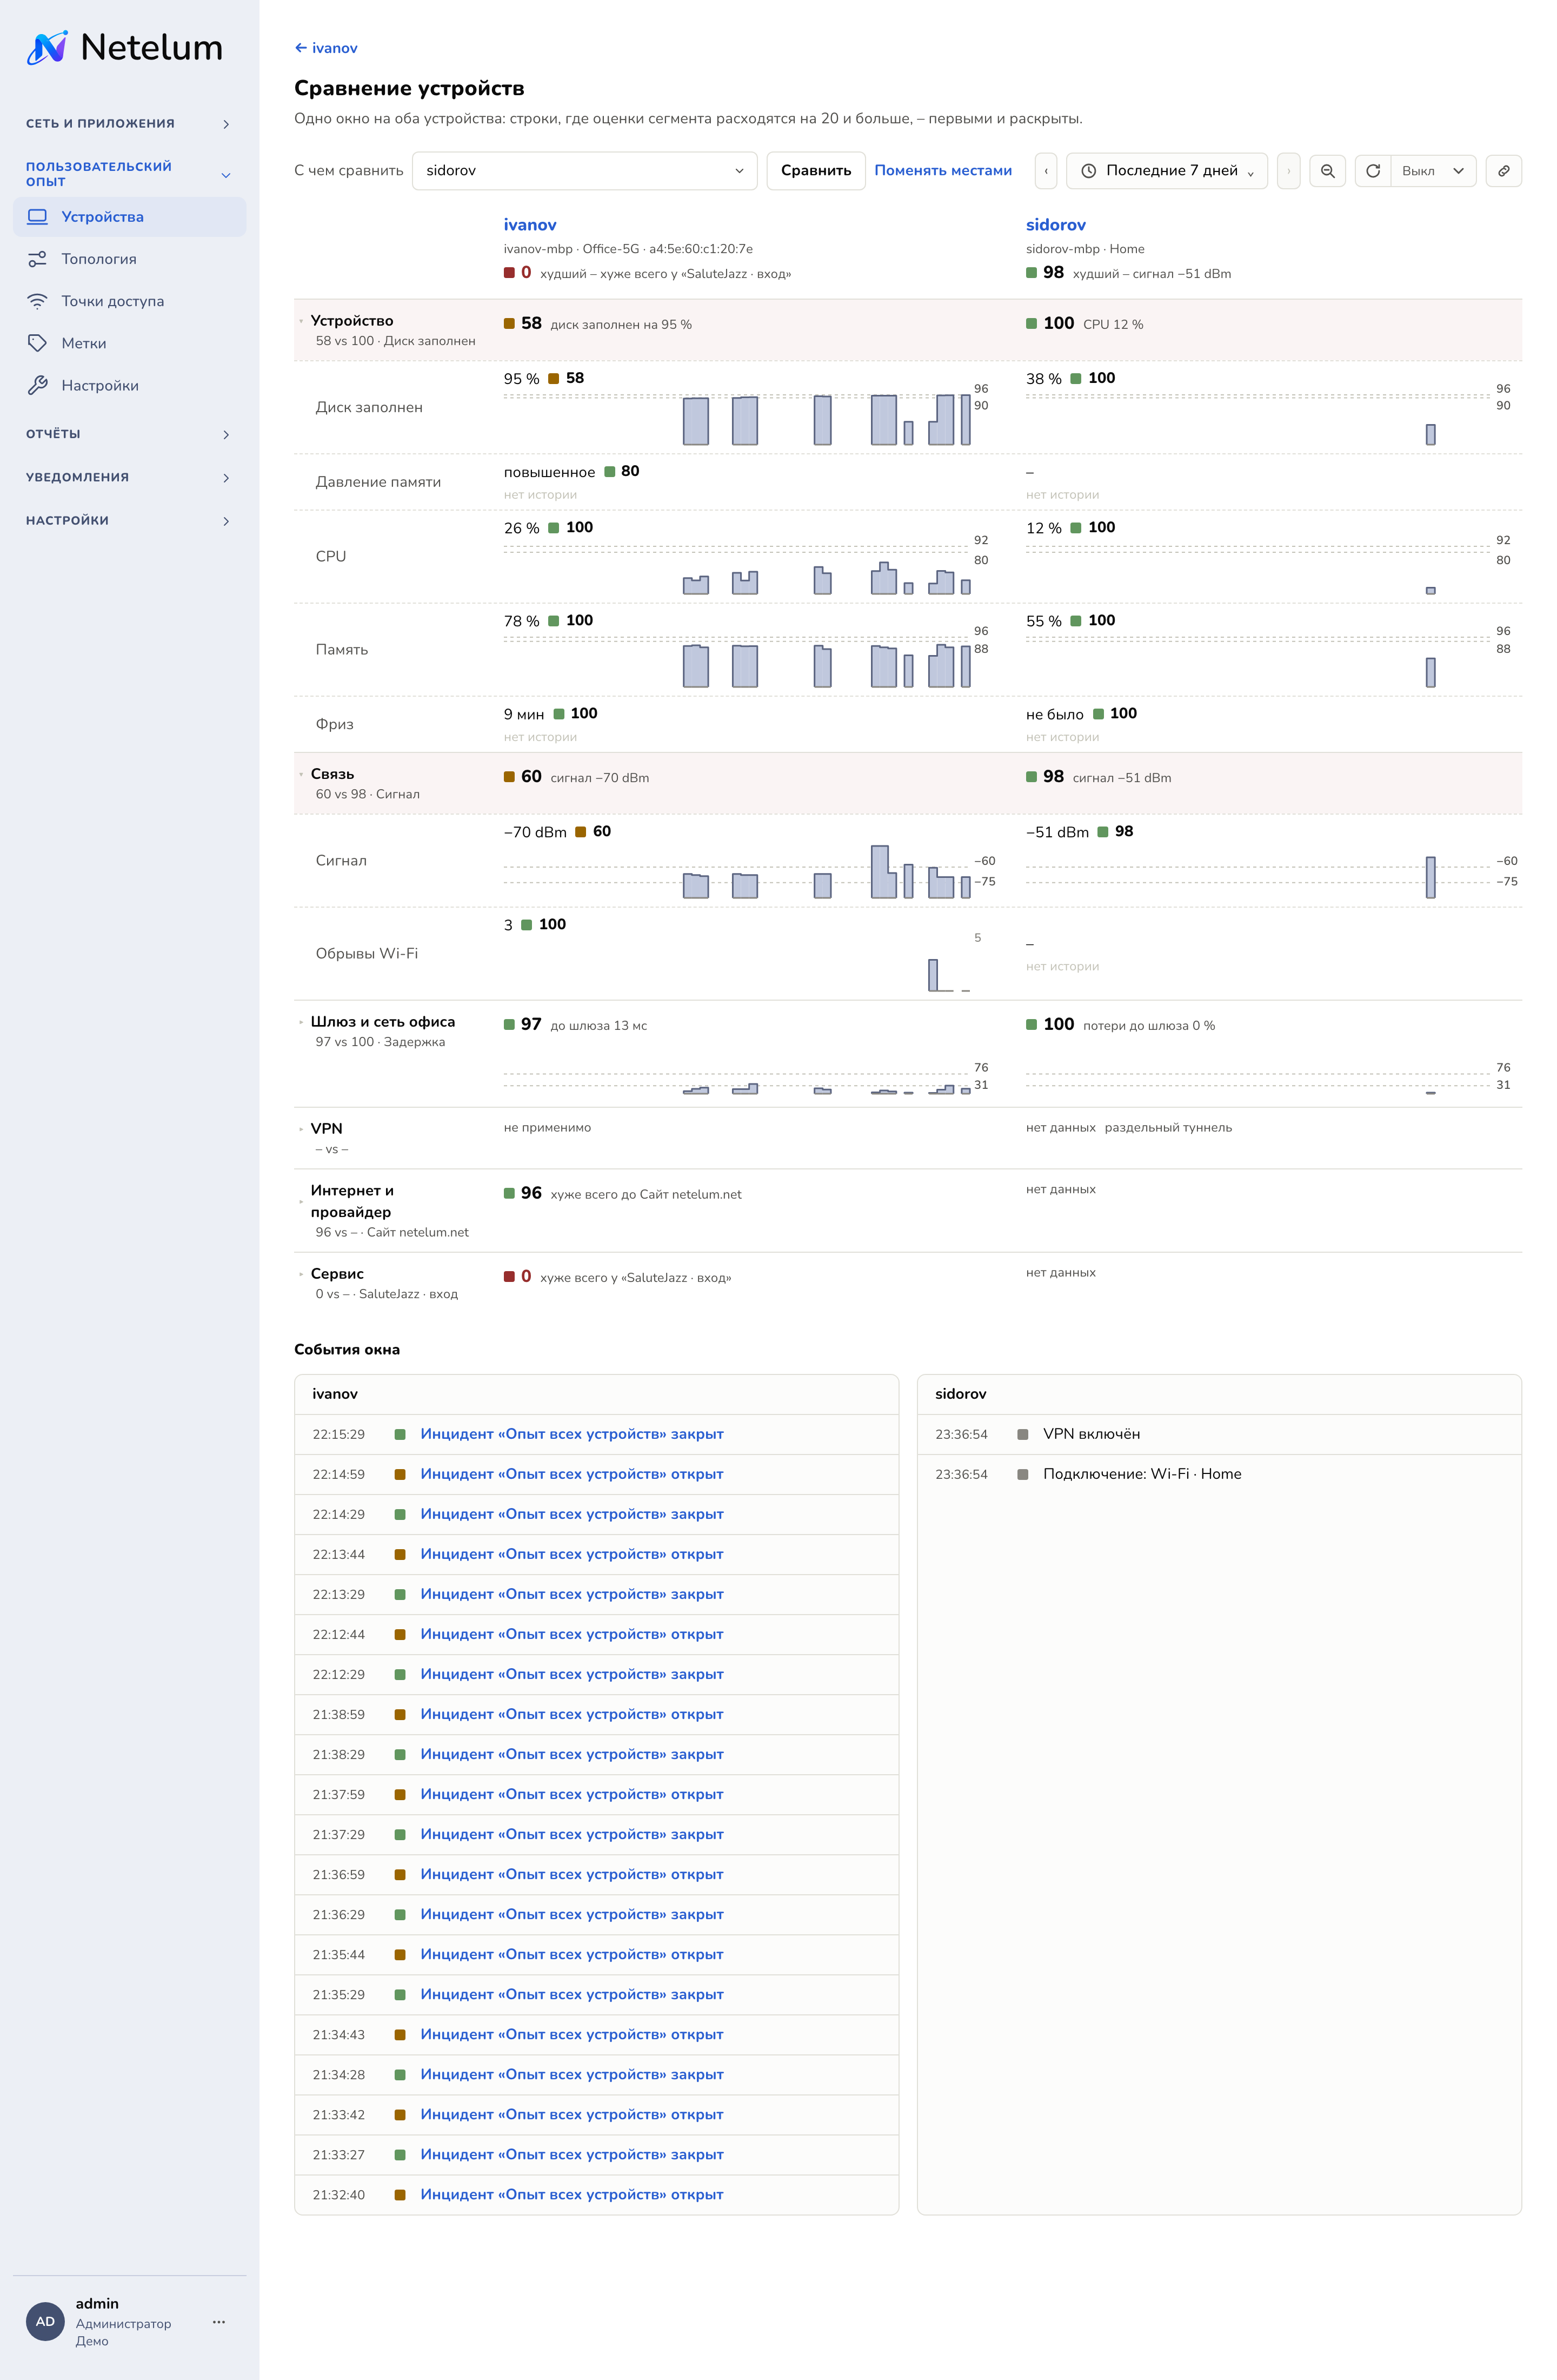Expand СЕТЬ И ПРИЛОЖЕНИЯ menu section
Screen dimensions: 1557x2380
pyautogui.click(x=130, y=124)
